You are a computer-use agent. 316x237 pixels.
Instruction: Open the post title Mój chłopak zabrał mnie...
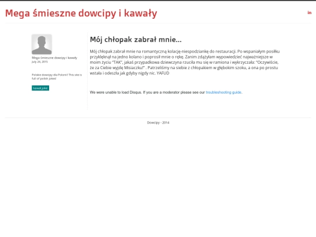click(x=136, y=40)
